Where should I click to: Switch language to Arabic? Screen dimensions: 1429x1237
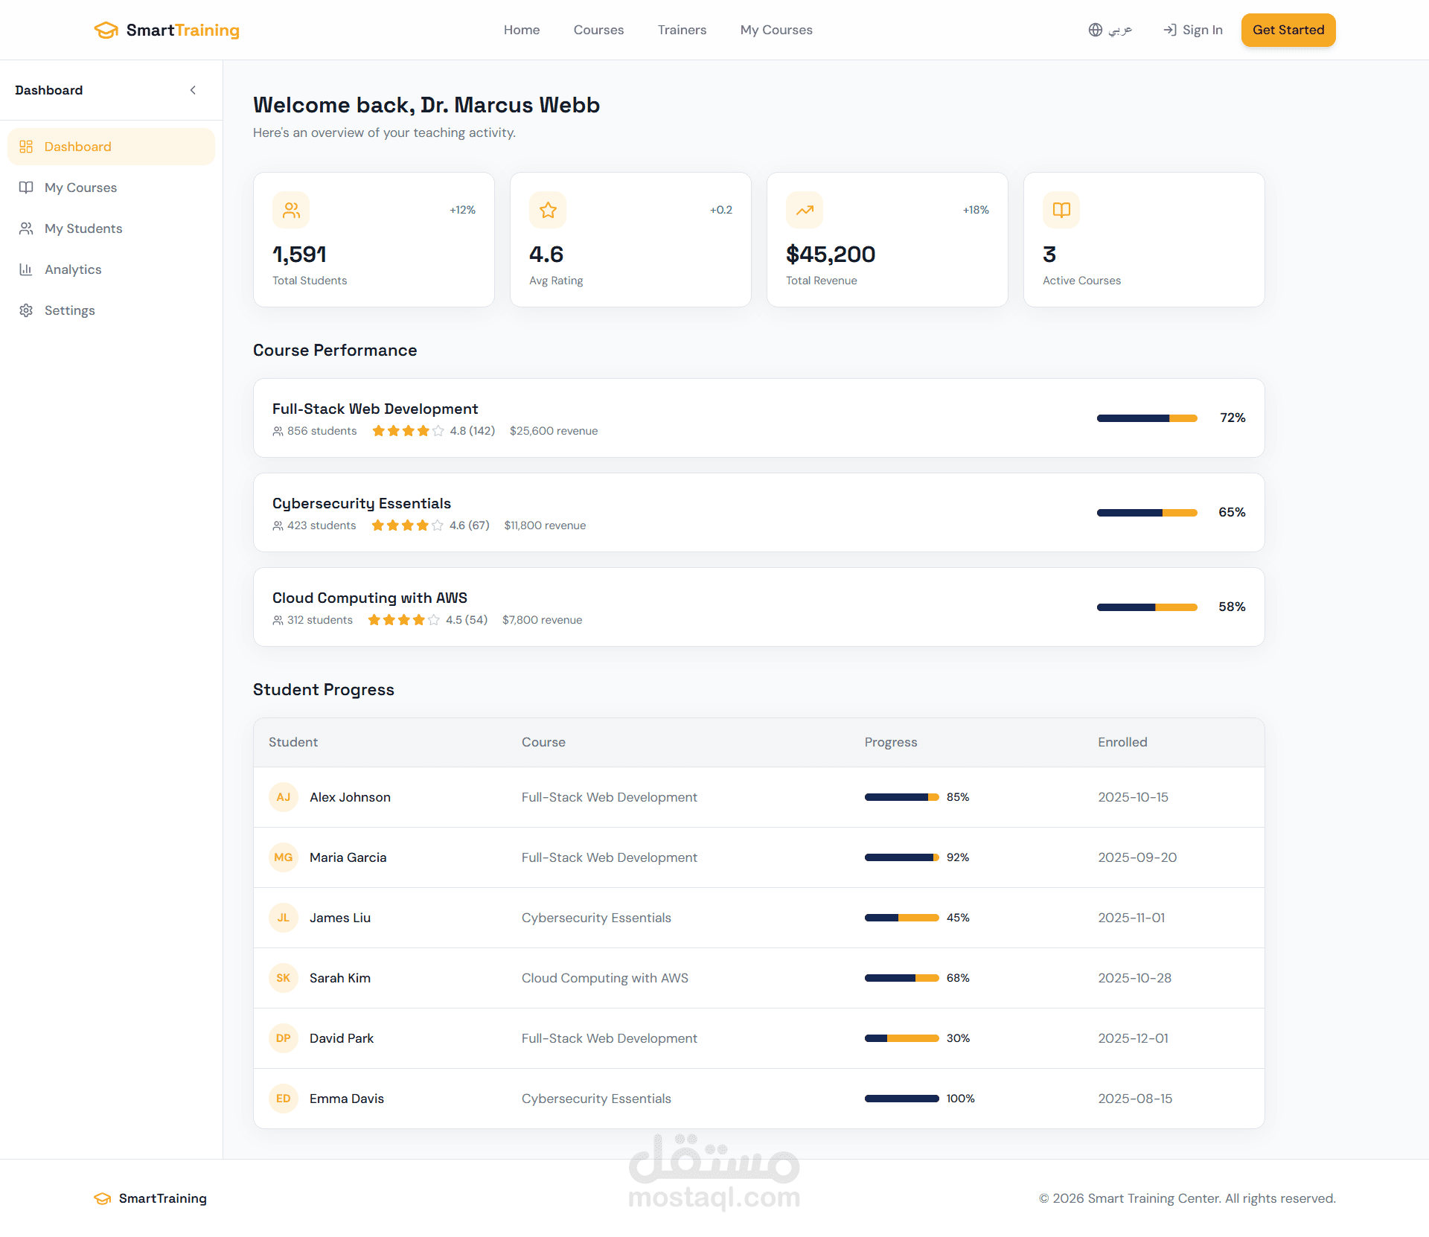point(1119,30)
